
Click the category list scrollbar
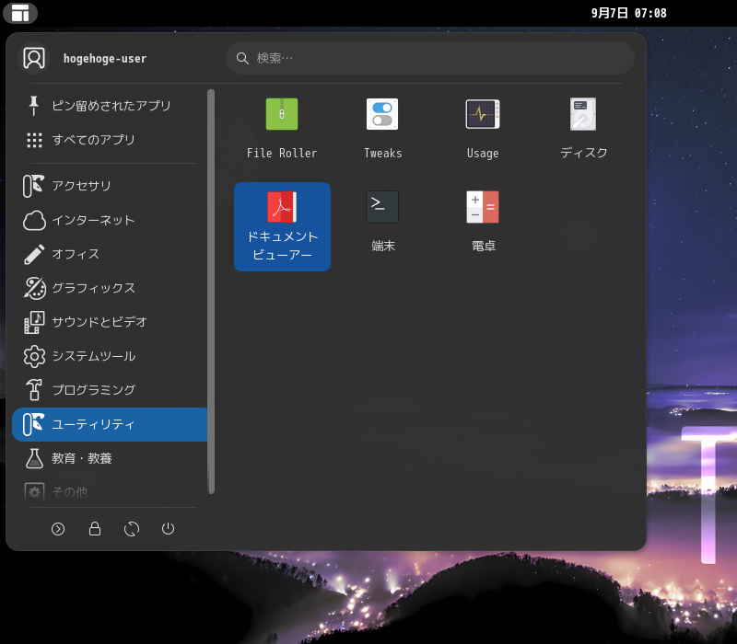[212, 292]
